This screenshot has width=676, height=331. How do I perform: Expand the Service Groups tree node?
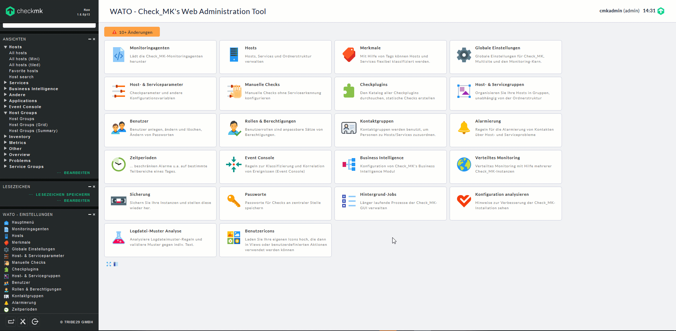(x=6, y=167)
